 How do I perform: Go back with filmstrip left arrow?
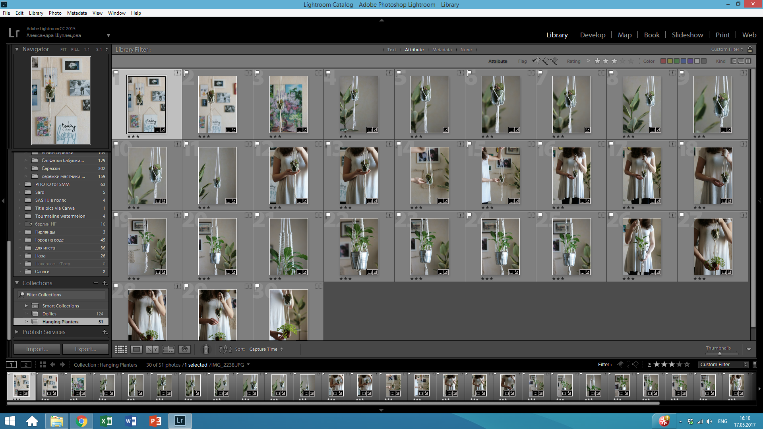pos(53,365)
